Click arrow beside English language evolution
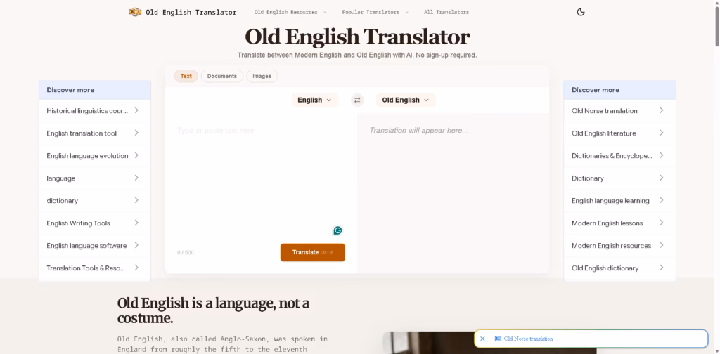 pyautogui.click(x=136, y=155)
